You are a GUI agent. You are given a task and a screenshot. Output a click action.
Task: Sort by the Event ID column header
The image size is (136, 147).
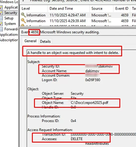[122, 8]
